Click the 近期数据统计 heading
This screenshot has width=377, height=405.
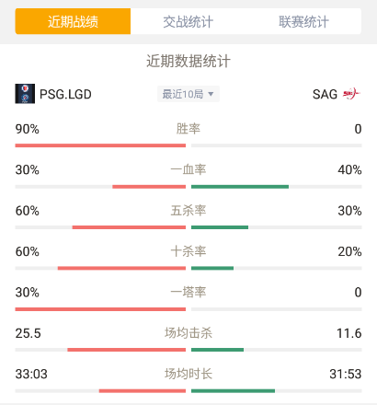point(188,61)
